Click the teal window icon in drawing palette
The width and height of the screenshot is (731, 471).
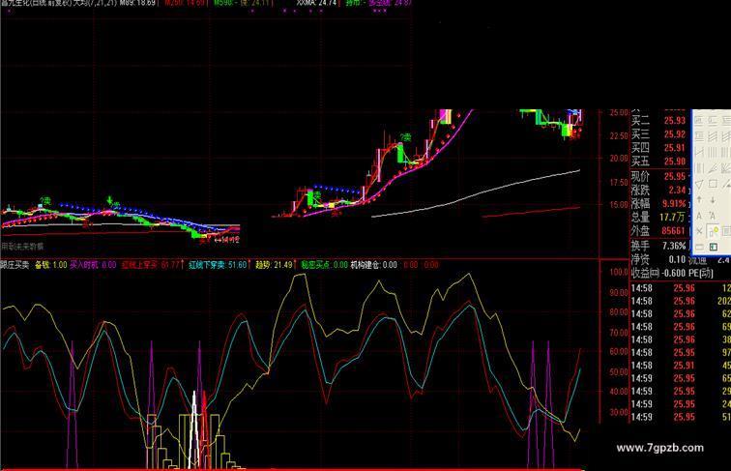pos(714,247)
